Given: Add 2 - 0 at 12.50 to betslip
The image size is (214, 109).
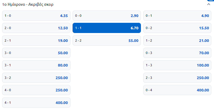Looking at the screenshot, I should tap(36, 28).
